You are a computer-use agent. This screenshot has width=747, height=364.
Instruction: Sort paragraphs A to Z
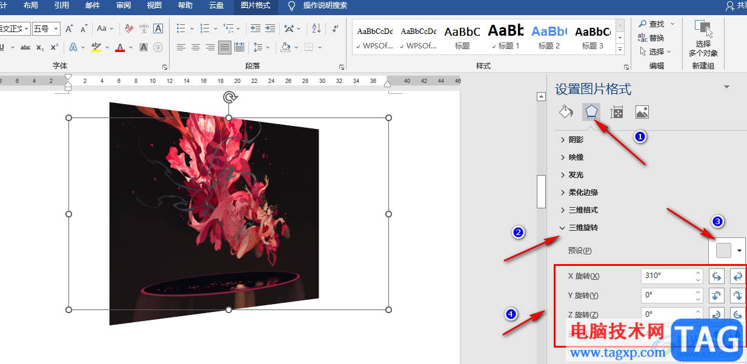point(316,28)
